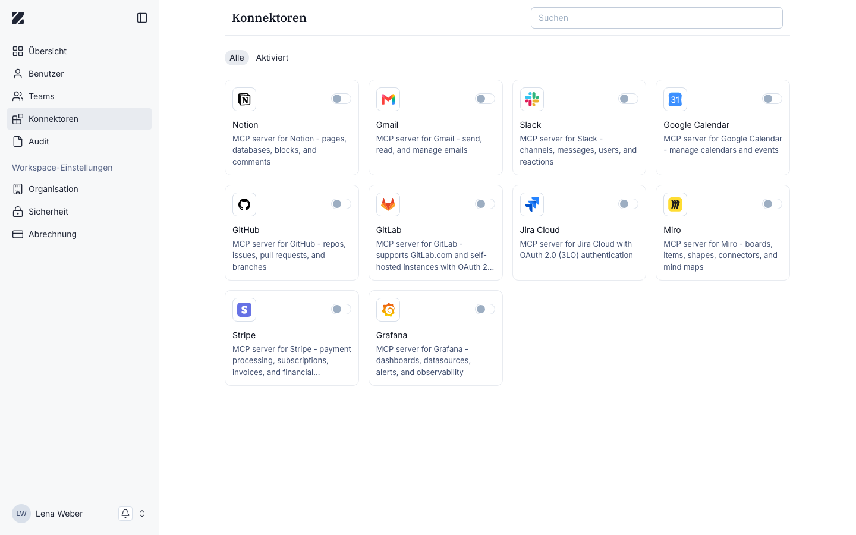Screen dimensions: 856x535
Task: Go to Benutzer in the sidebar
Action: [x=79, y=74]
